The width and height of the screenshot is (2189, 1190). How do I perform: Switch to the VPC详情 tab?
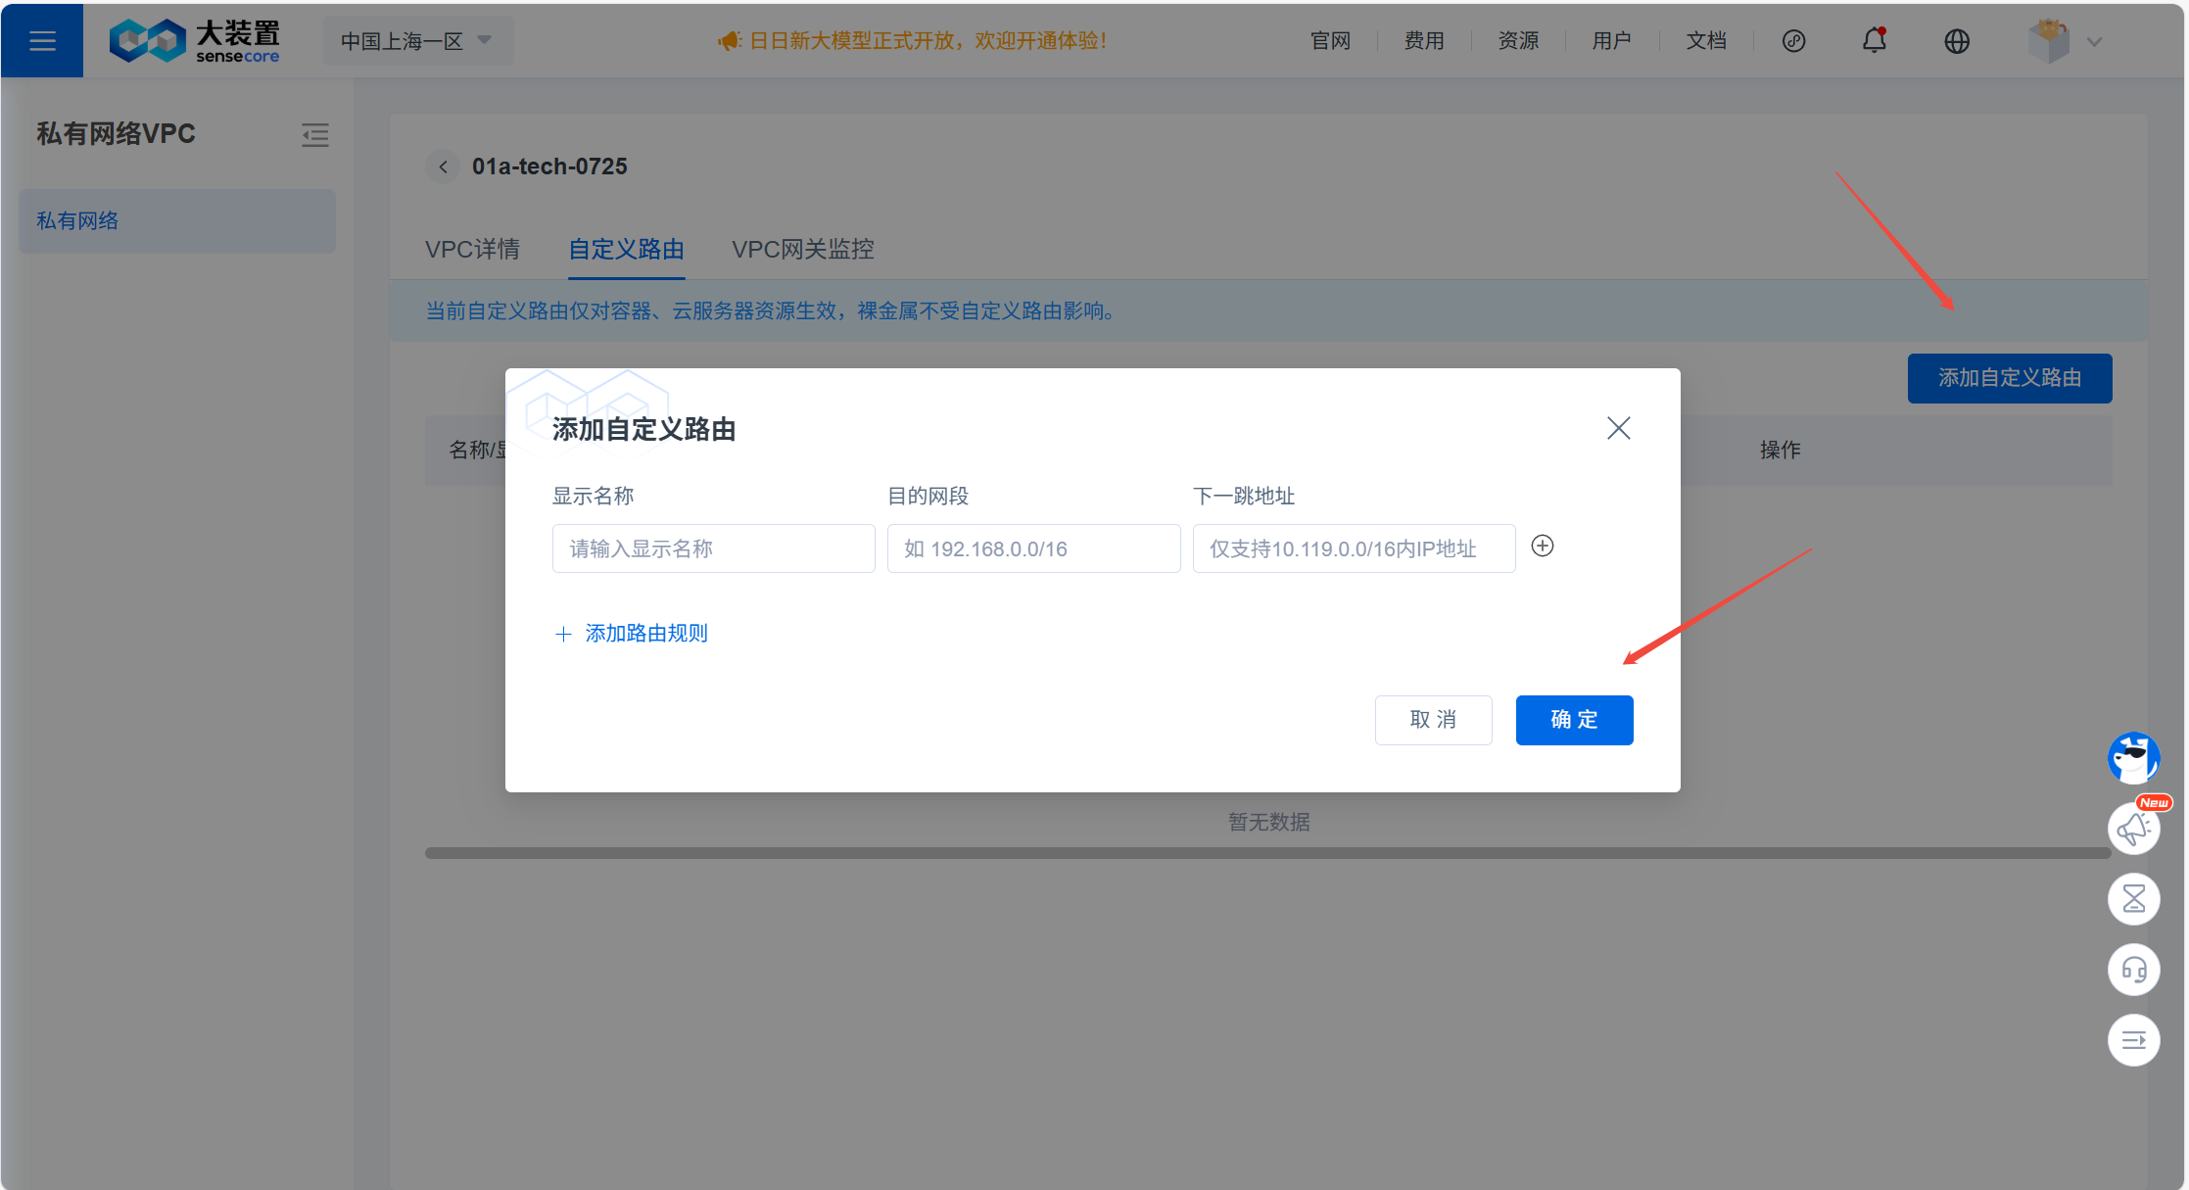472,249
